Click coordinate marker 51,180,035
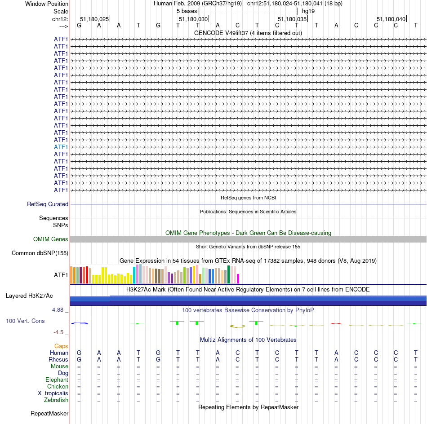 coord(292,19)
